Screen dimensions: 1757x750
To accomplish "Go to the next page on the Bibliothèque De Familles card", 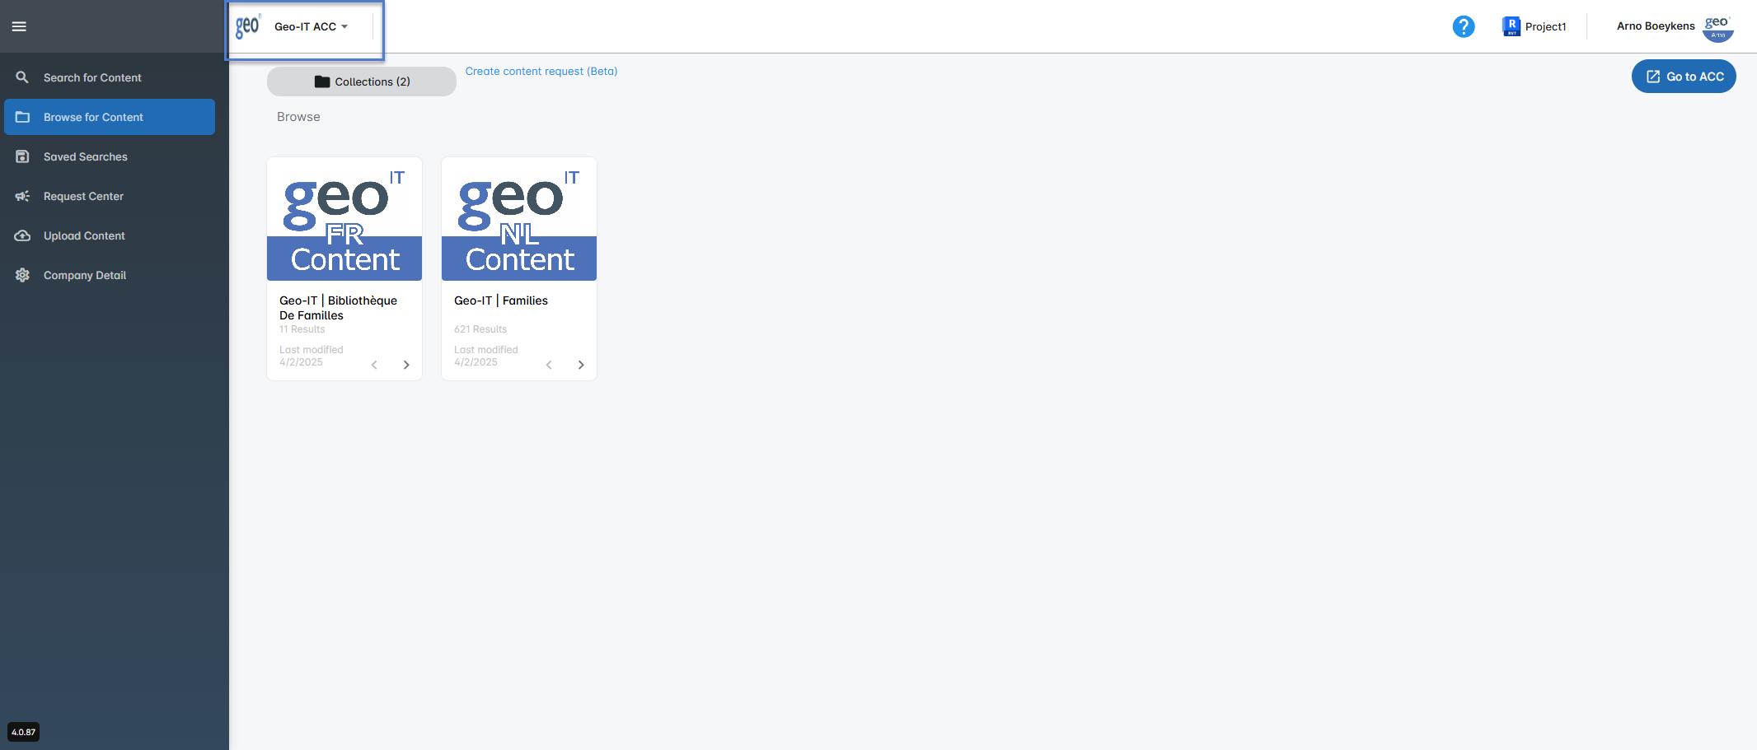I will 406,365.
